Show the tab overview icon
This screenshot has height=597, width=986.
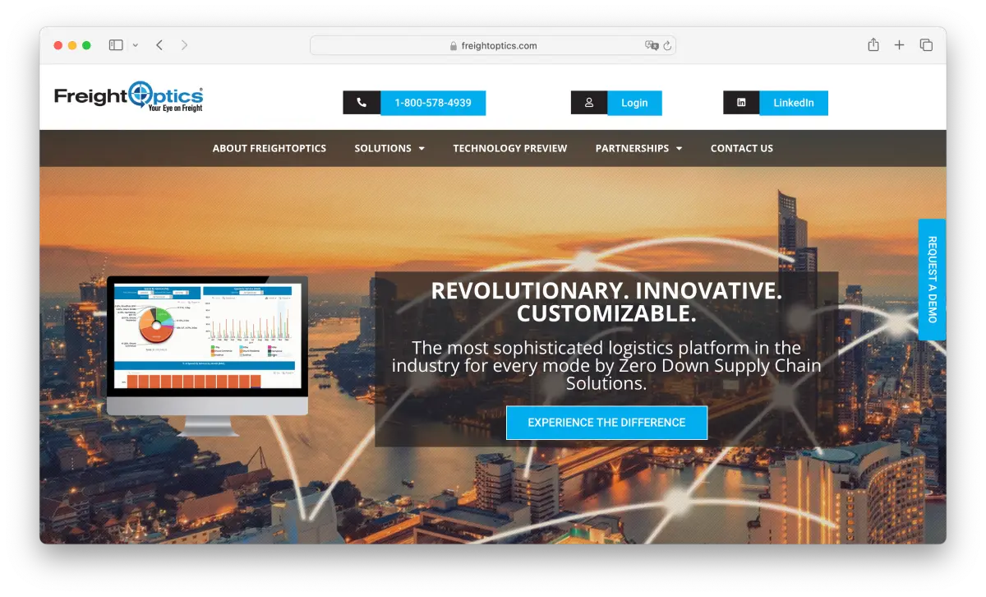[926, 45]
